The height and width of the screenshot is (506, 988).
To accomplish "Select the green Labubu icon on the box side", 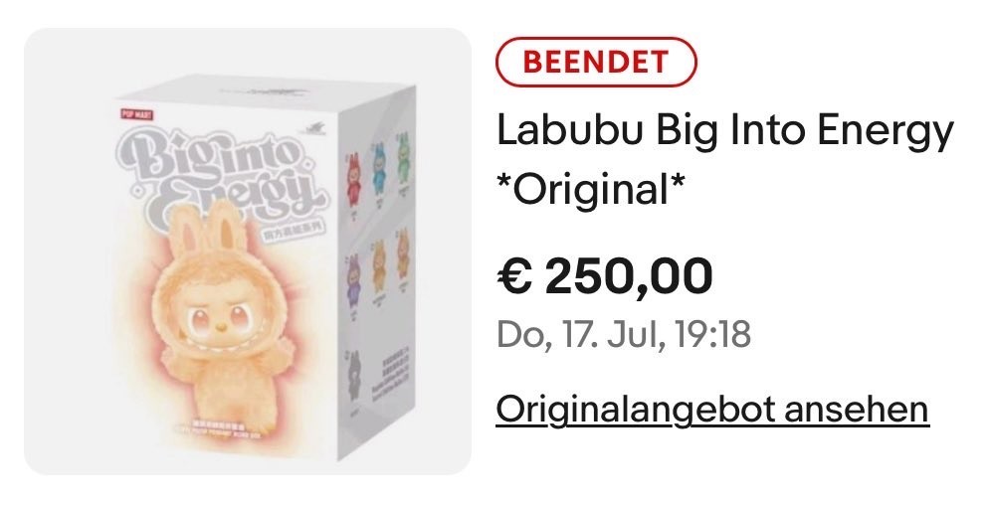I will tap(403, 162).
